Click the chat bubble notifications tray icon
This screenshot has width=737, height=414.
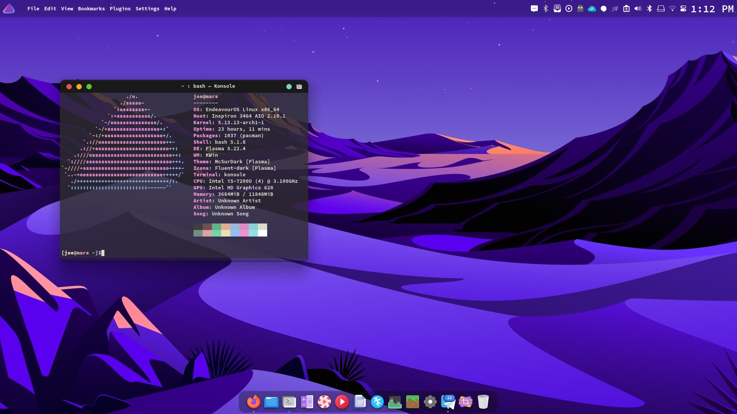coord(534,8)
